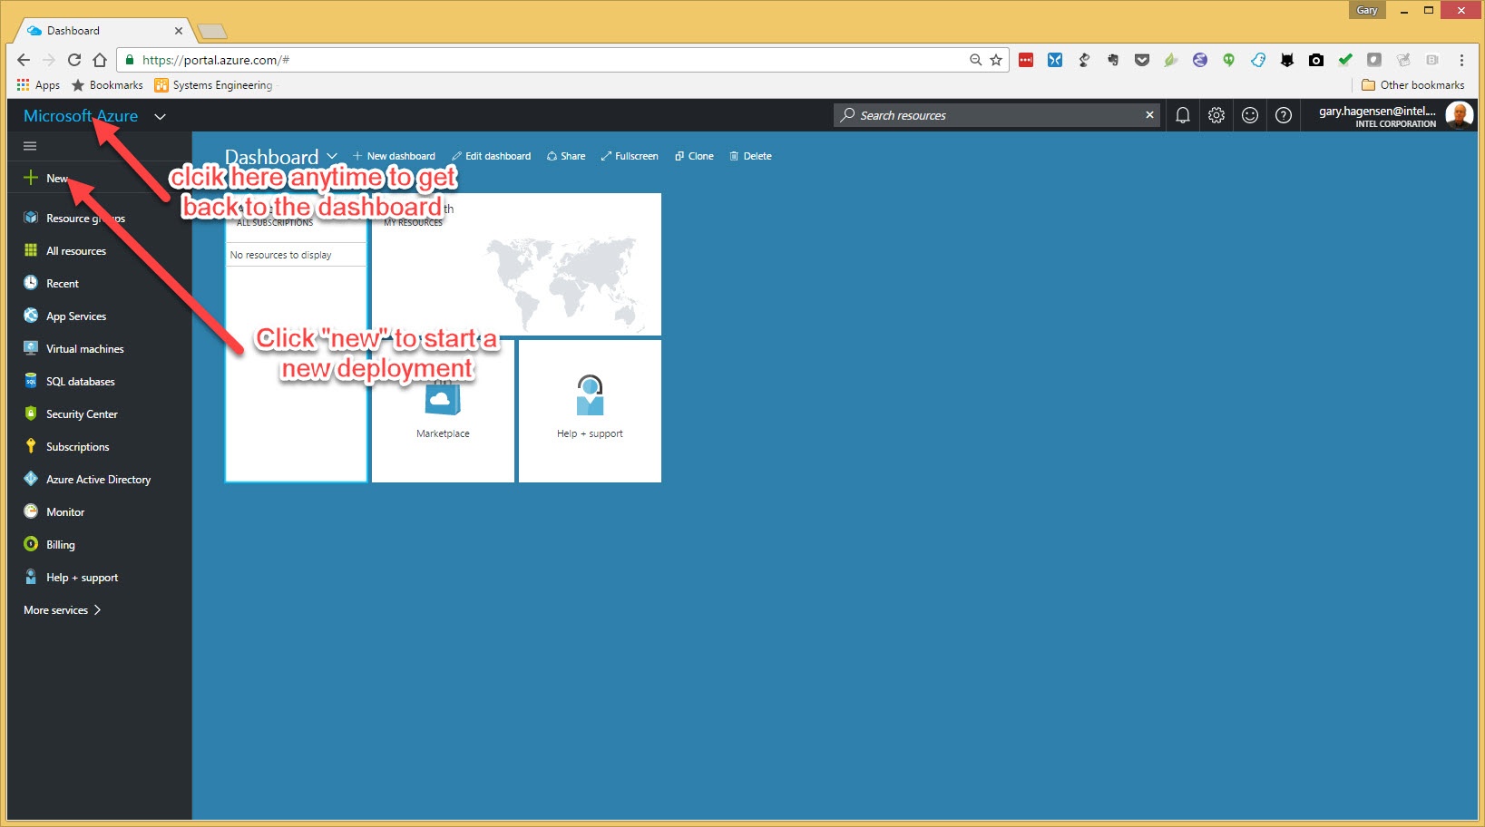Open the feedback smiley icon
1485x827 pixels.
pyautogui.click(x=1250, y=115)
